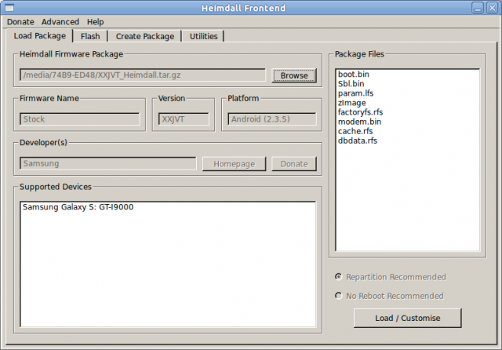Click the Version field showing XXJVT
The image size is (502, 350).
[x=184, y=119]
